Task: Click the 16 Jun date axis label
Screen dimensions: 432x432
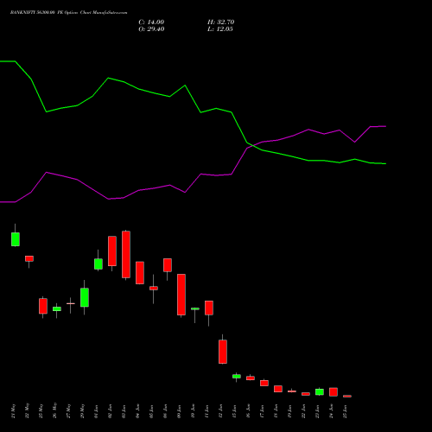Action: pos(248,411)
